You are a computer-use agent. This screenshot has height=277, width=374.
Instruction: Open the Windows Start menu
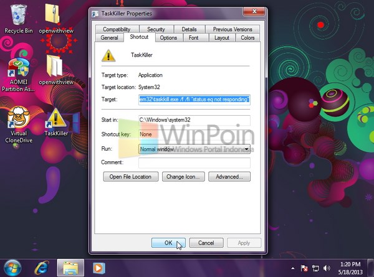pyautogui.click(x=12, y=268)
